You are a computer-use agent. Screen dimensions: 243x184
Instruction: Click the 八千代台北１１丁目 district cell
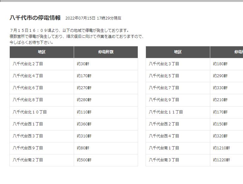(178, 112)
